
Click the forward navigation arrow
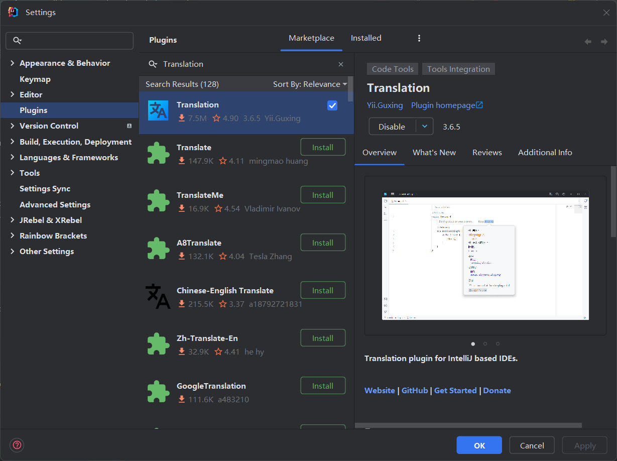pyautogui.click(x=604, y=42)
